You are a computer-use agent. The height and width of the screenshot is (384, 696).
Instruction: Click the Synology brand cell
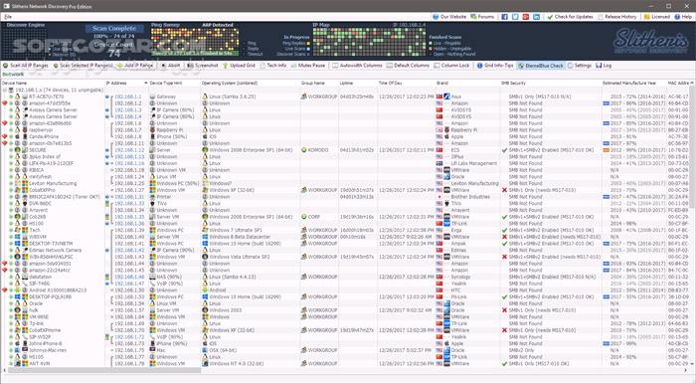point(460,277)
